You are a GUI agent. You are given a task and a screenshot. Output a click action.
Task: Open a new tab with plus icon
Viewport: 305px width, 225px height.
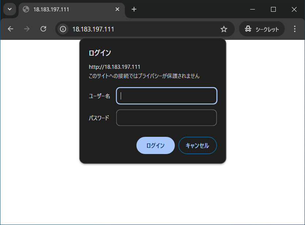coord(134,9)
